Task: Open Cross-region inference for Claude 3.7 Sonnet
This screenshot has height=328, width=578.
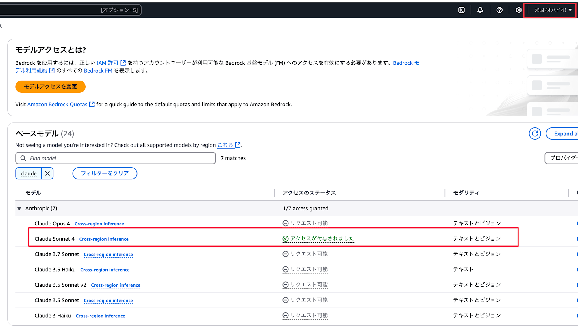Action: point(108,255)
